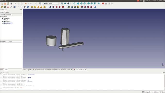Switch to the Model tab

click(x=2, y=12)
